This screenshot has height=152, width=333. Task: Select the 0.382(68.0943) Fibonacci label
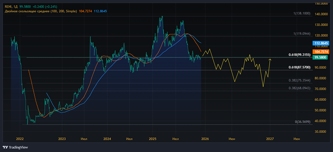(299, 88)
